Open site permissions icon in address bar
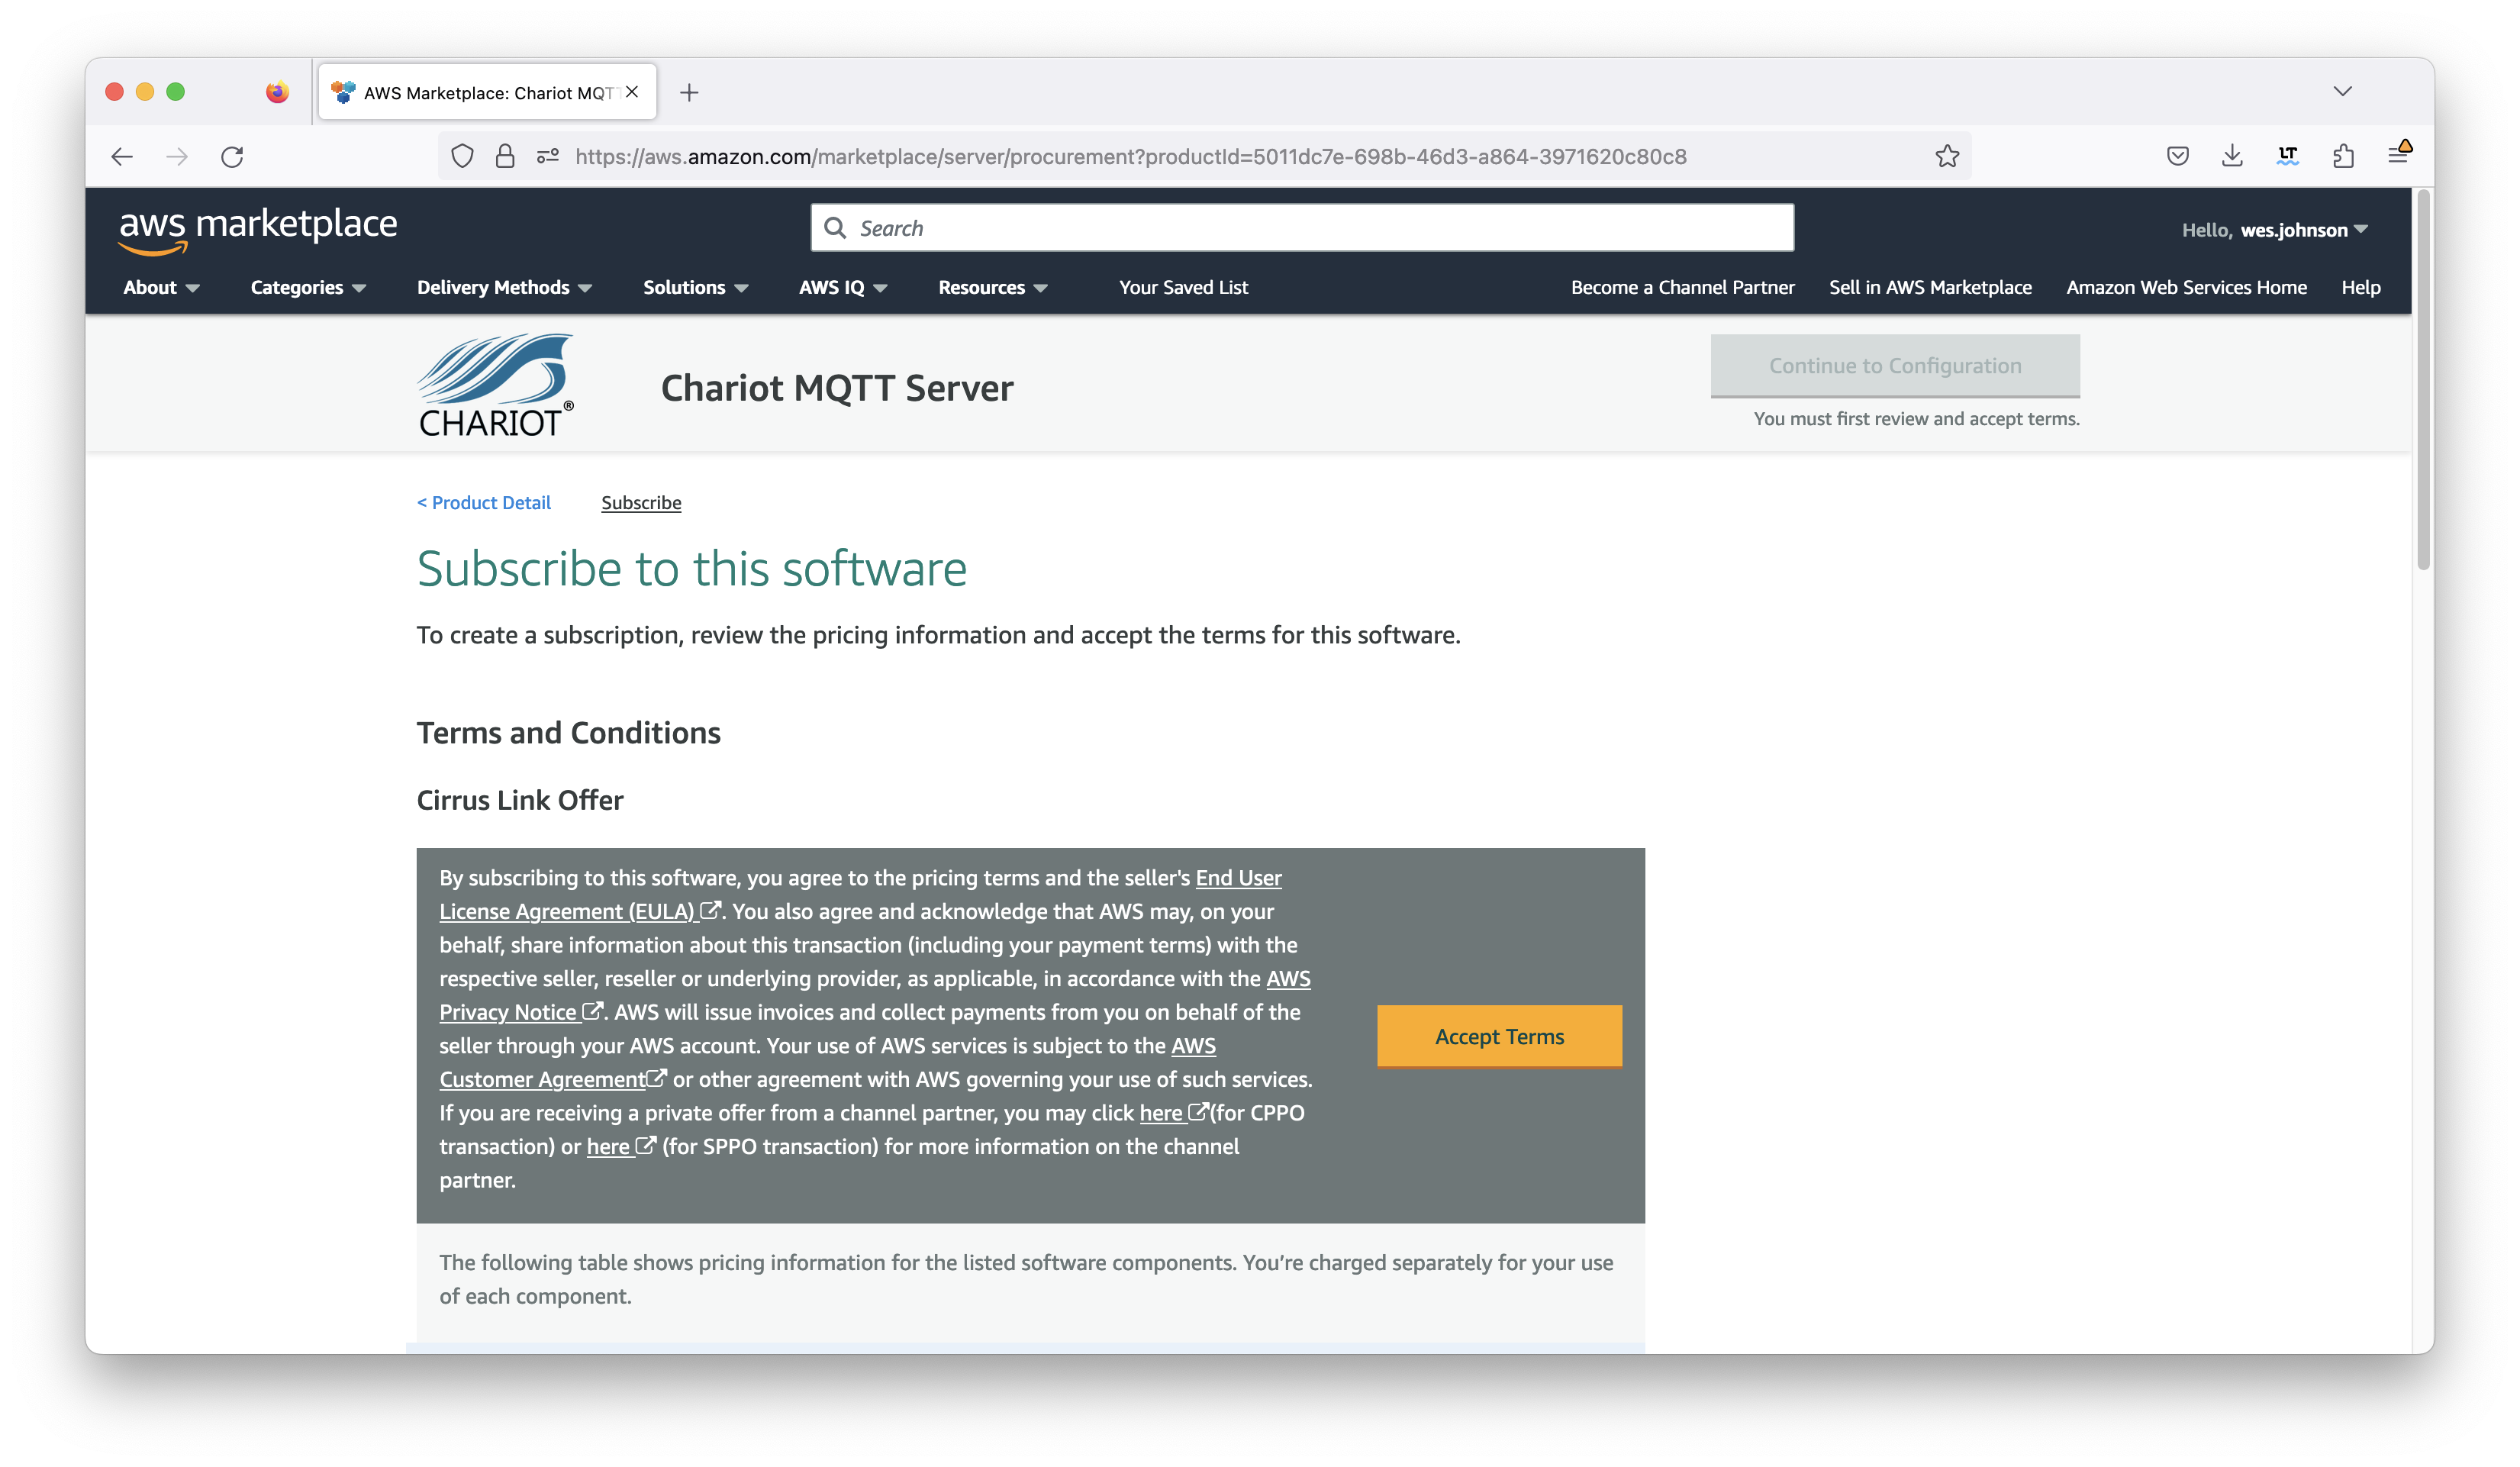The height and width of the screenshot is (1467, 2520). (548, 156)
